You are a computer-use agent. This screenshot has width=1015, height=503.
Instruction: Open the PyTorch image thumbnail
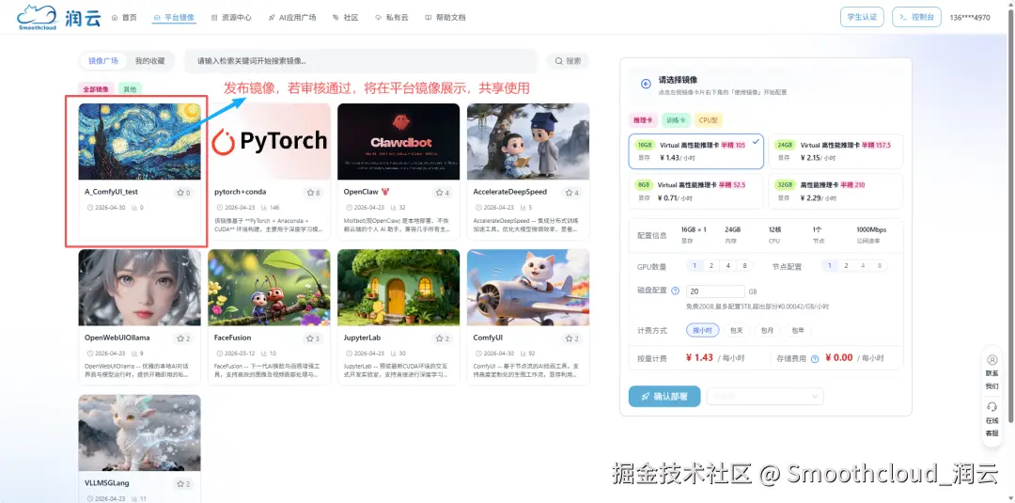click(x=270, y=141)
